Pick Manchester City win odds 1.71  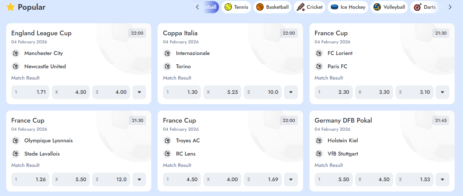pyautogui.click(x=30, y=92)
